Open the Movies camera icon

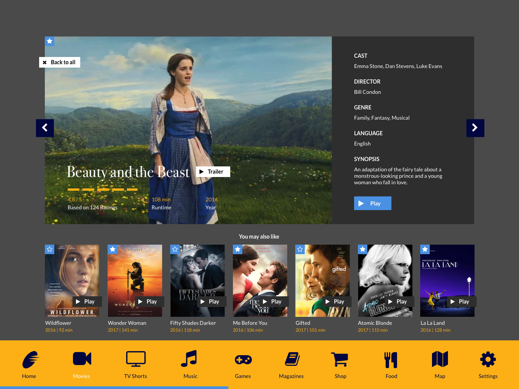(x=82, y=359)
